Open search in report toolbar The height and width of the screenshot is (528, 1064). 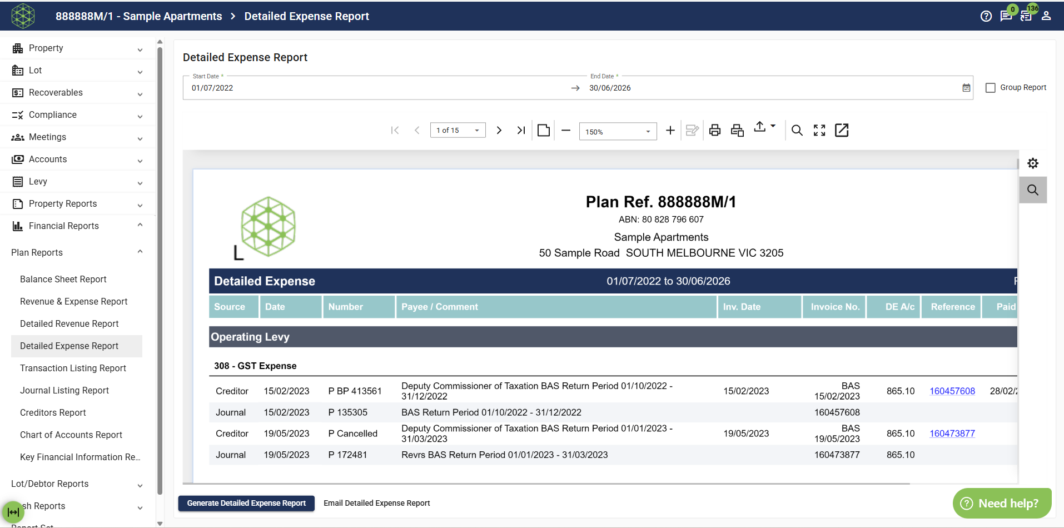[797, 130]
